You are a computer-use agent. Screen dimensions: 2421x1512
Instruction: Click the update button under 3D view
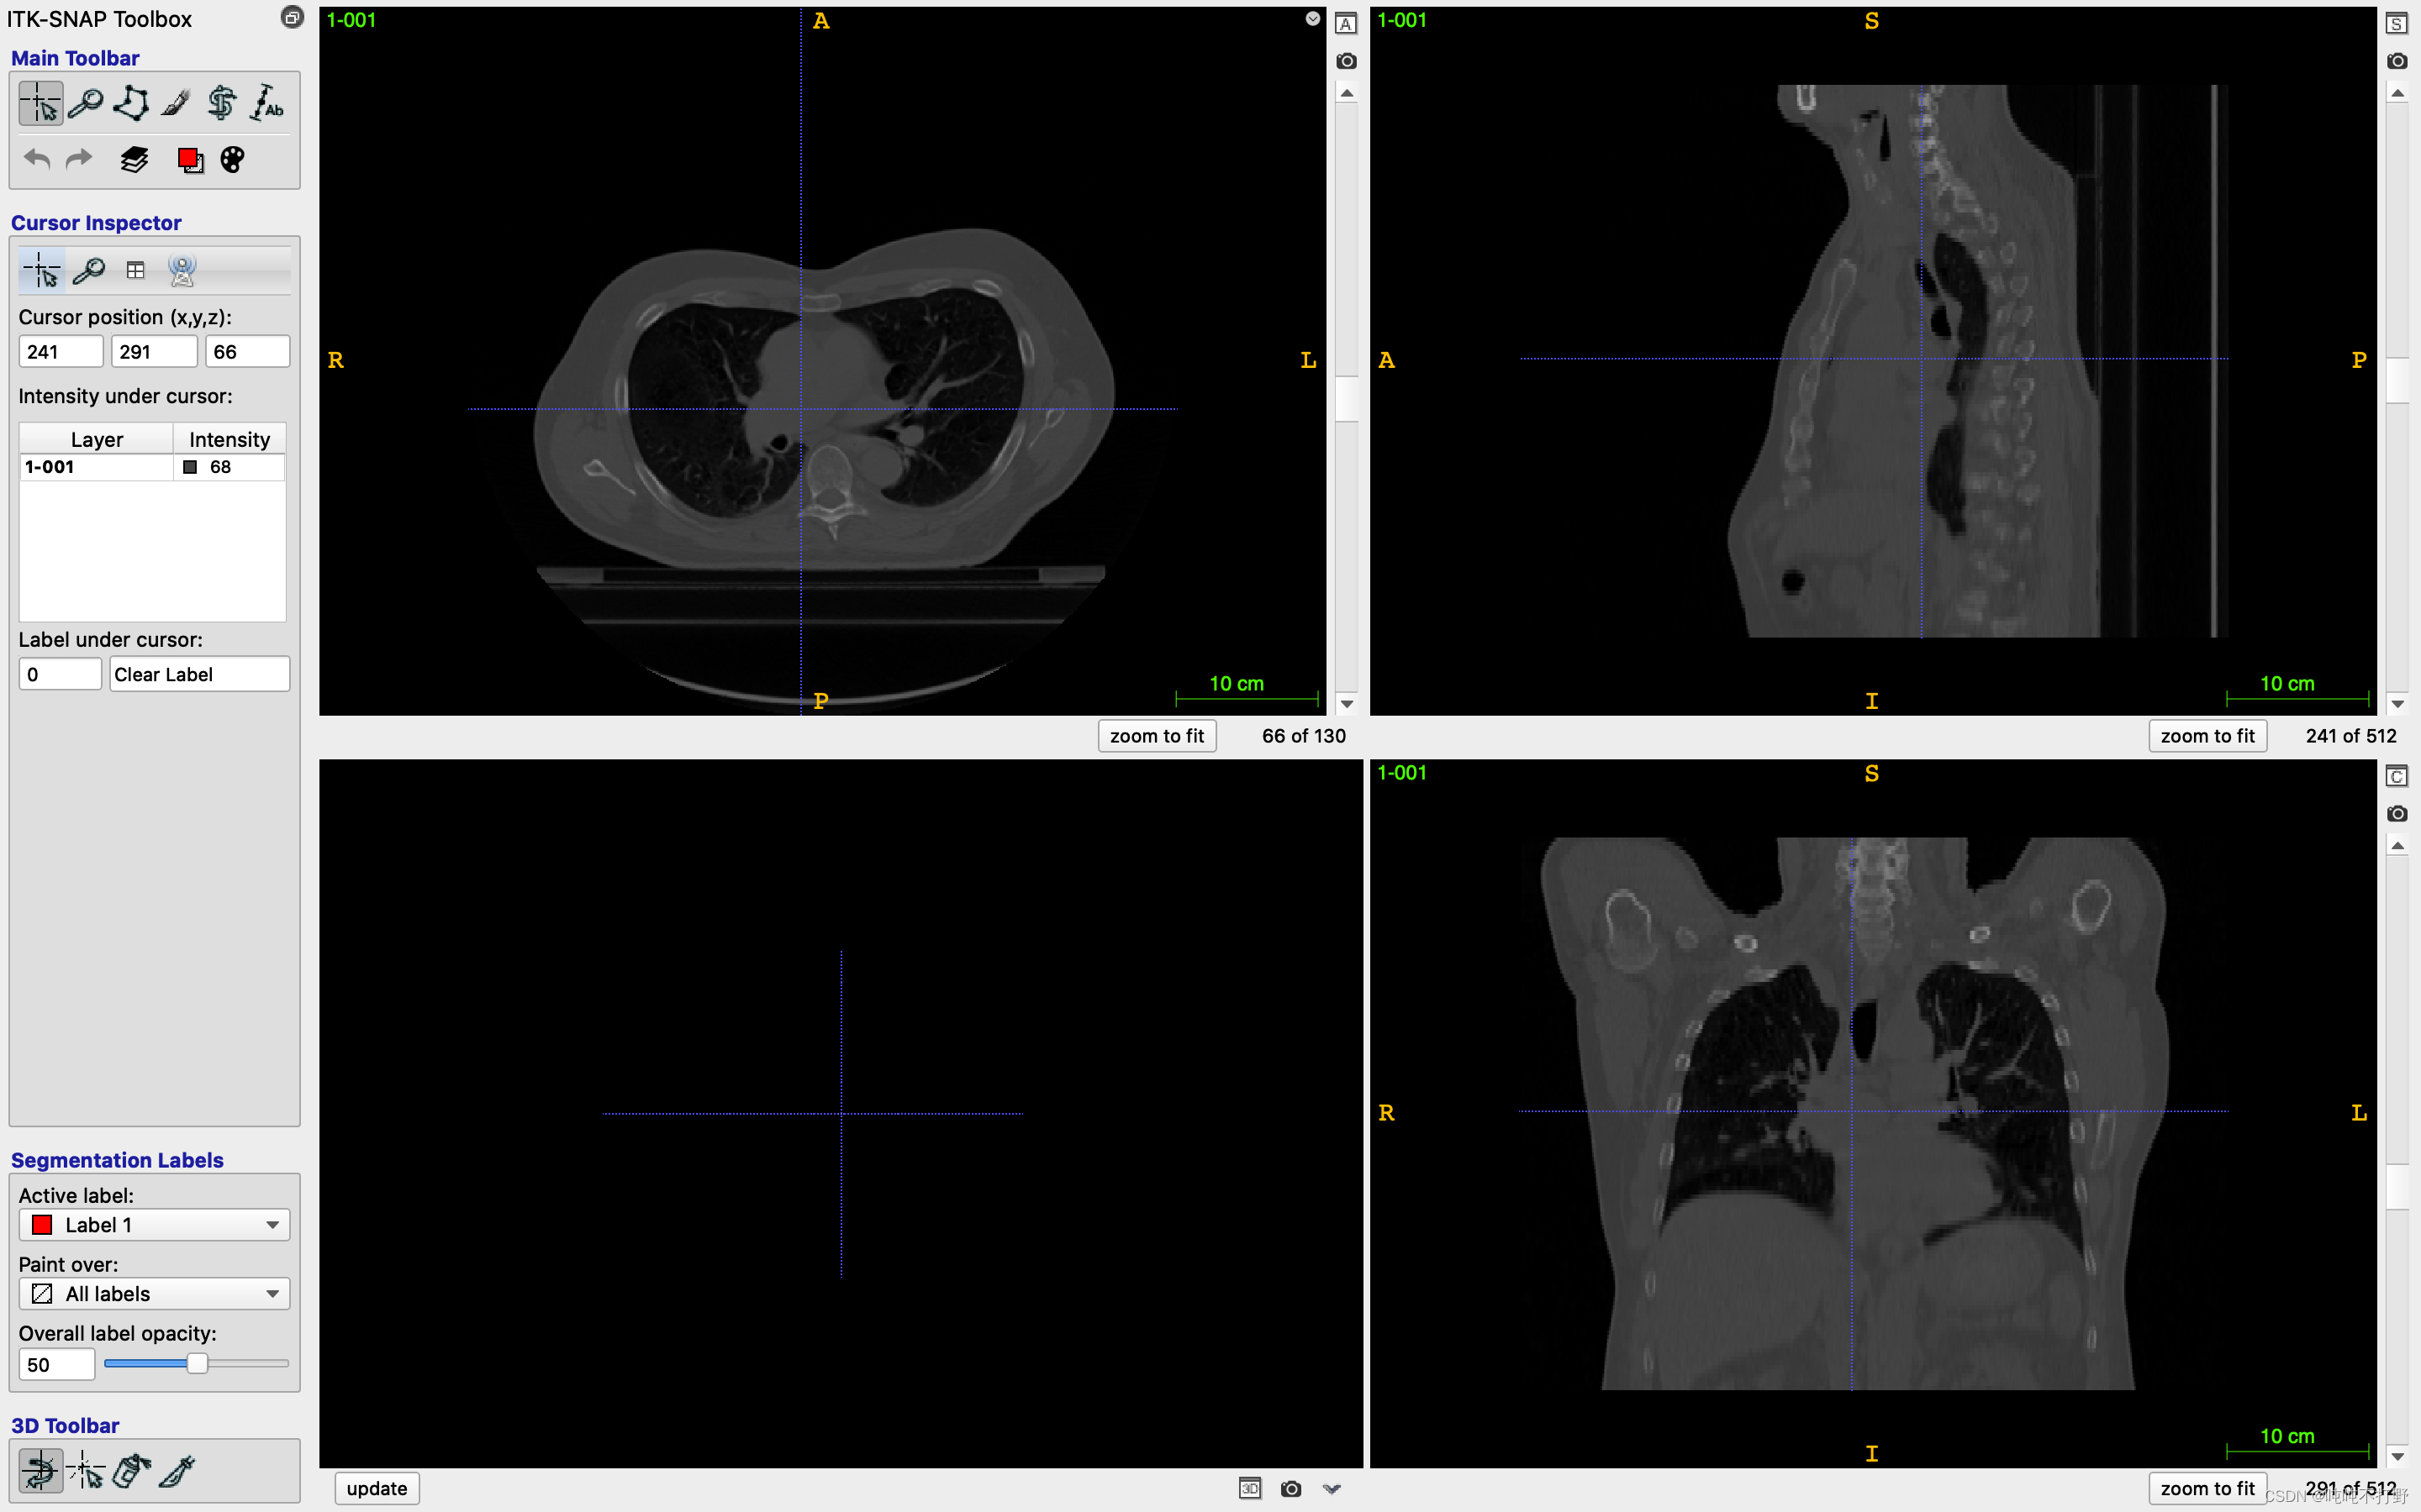[x=376, y=1489]
